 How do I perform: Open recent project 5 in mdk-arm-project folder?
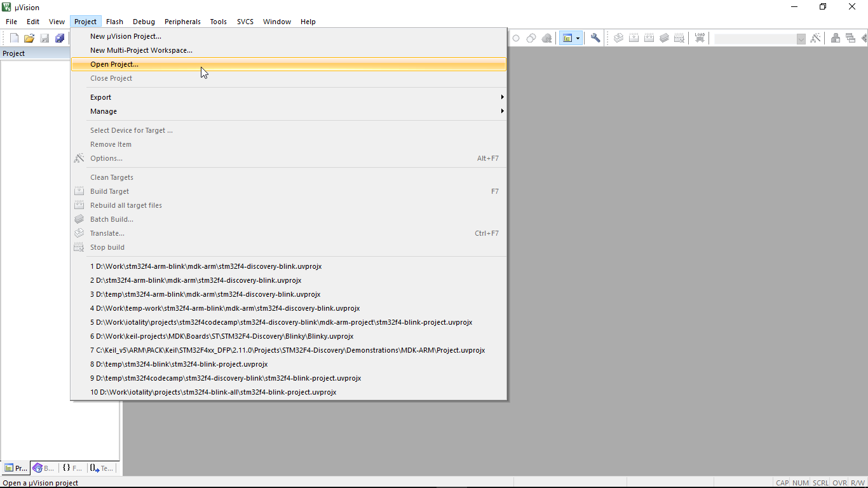(288, 322)
